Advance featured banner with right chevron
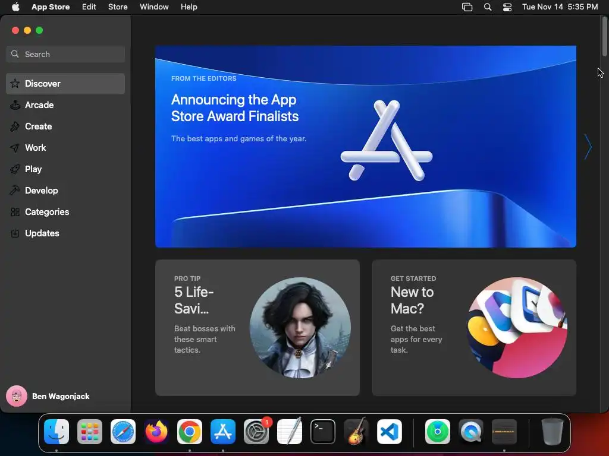The width and height of the screenshot is (609, 456). 588,147
